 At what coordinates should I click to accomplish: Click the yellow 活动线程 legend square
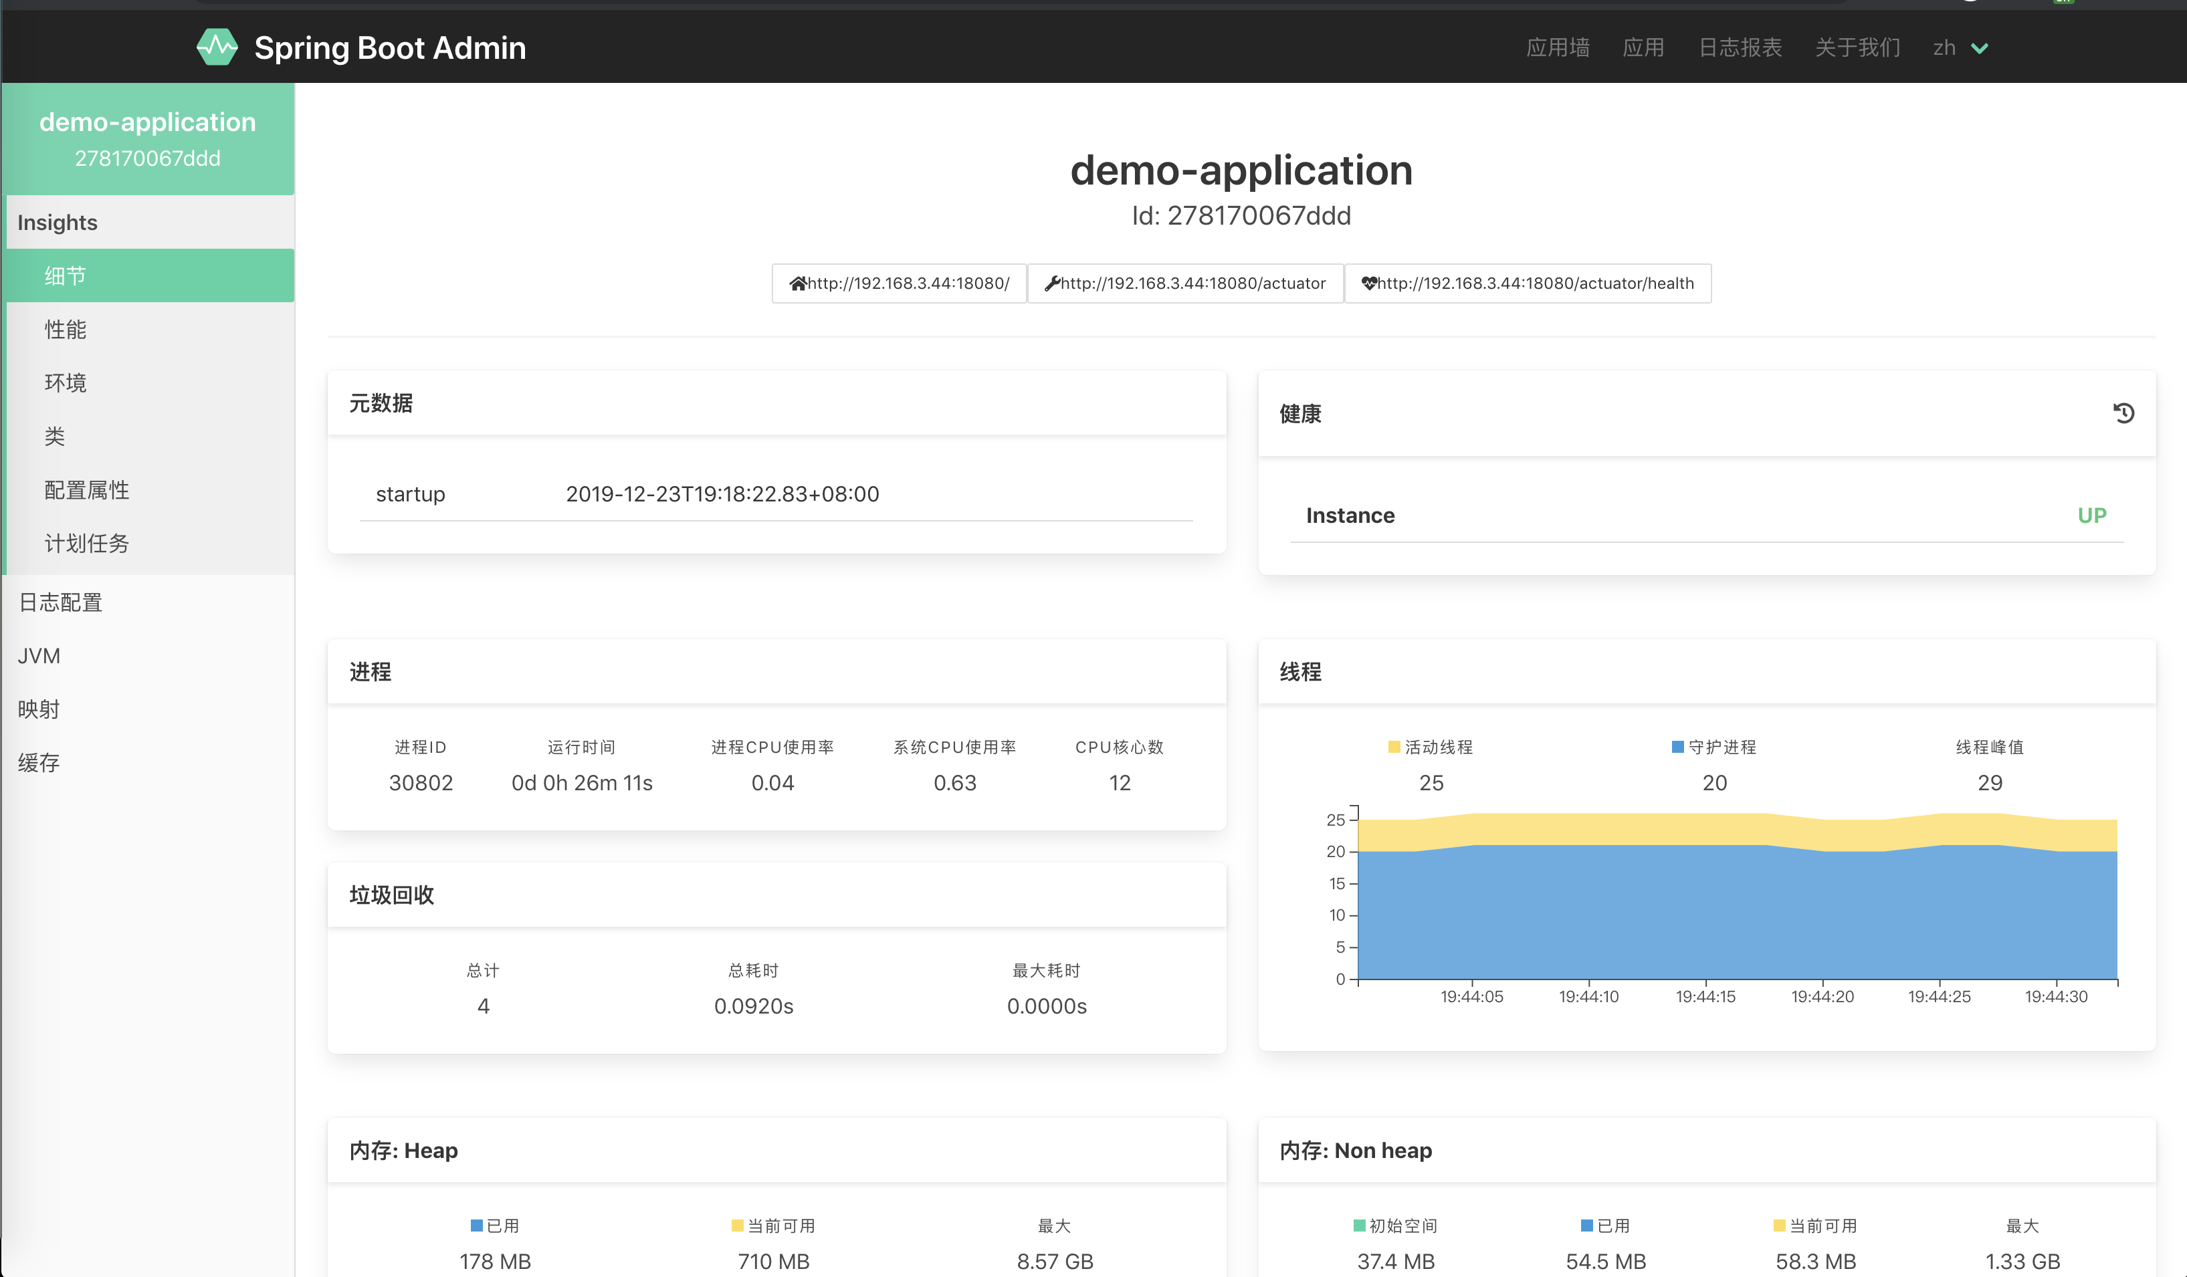click(1394, 747)
